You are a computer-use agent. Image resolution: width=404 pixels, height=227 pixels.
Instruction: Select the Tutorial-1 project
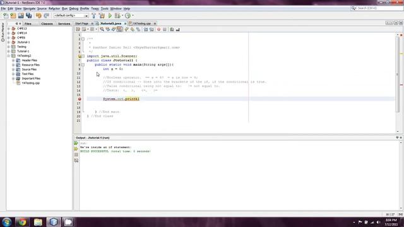click(x=23, y=51)
